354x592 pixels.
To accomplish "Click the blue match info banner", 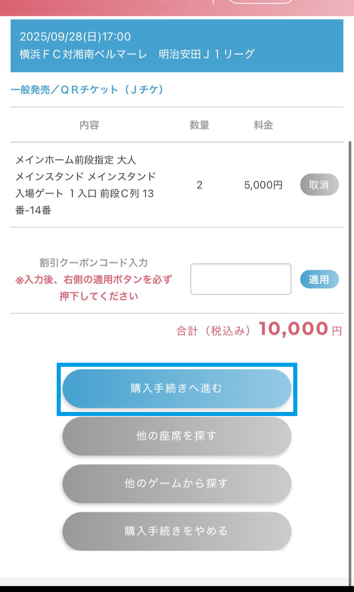I will [177, 45].
